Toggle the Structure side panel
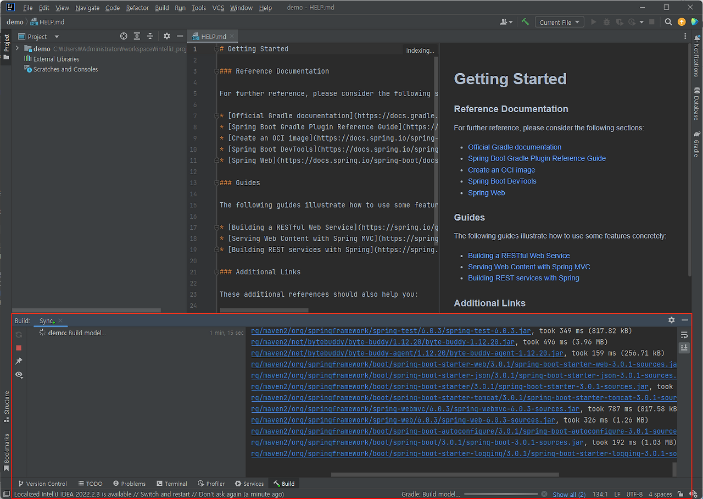The width and height of the screenshot is (703, 499). pos(7,406)
